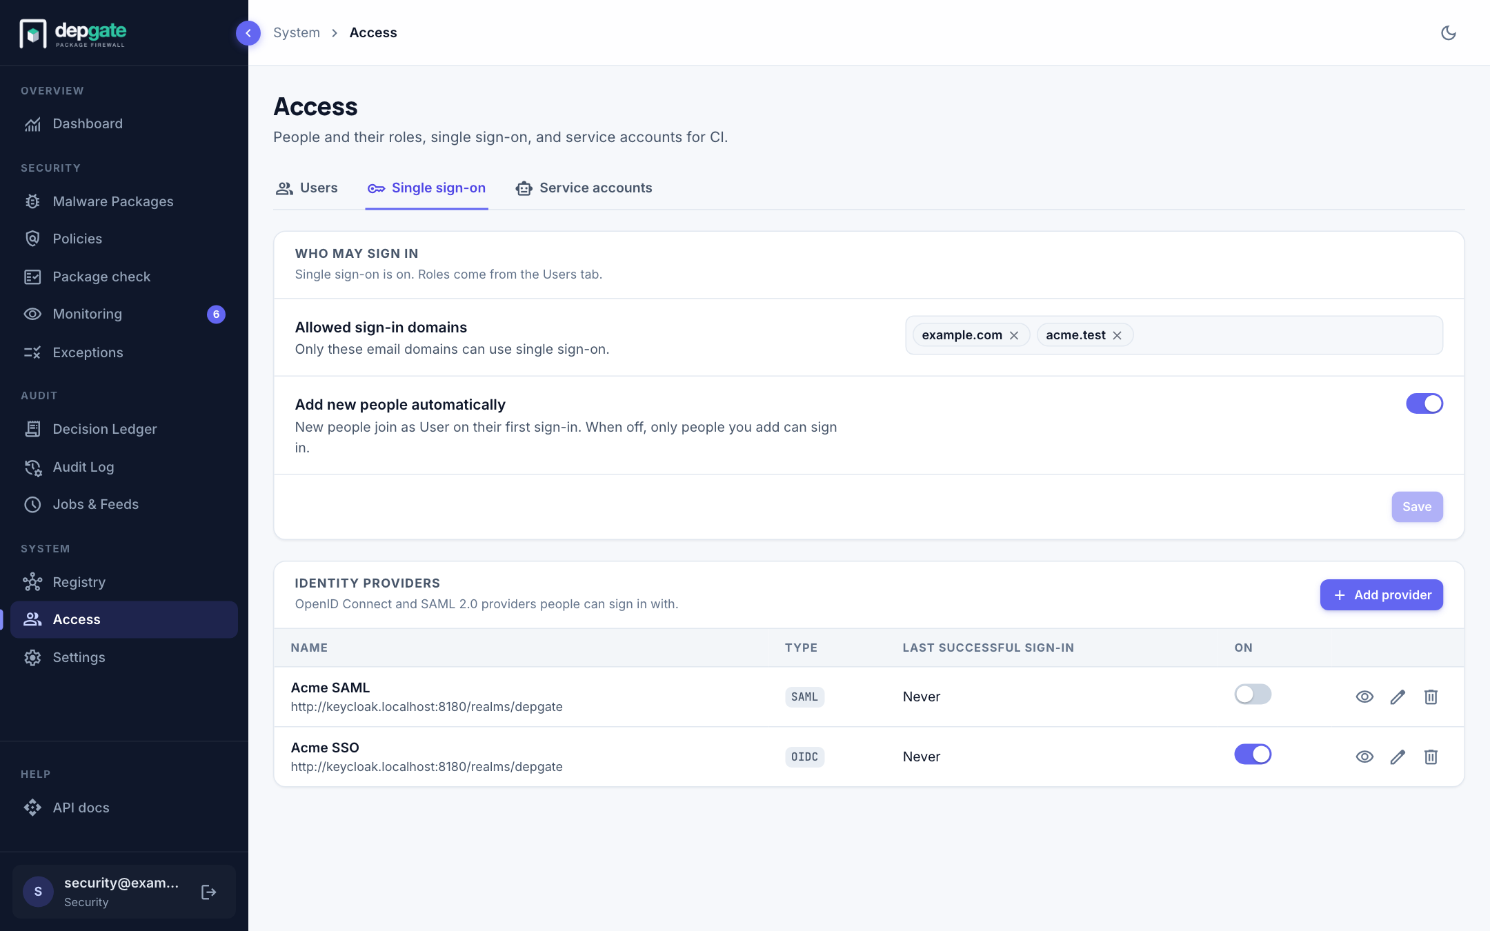1490x931 pixels.
Task: Click the System breadcrumb
Action: tap(297, 32)
